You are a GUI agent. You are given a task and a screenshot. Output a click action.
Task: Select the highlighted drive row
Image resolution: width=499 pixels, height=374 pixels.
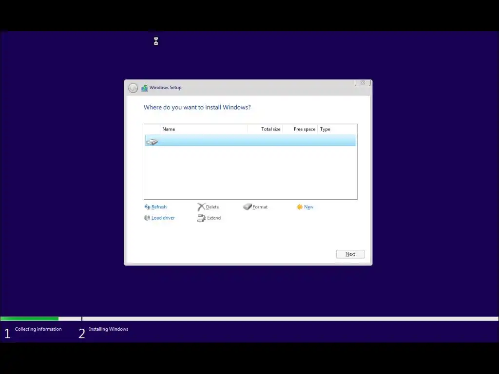pyautogui.click(x=250, y=140)
